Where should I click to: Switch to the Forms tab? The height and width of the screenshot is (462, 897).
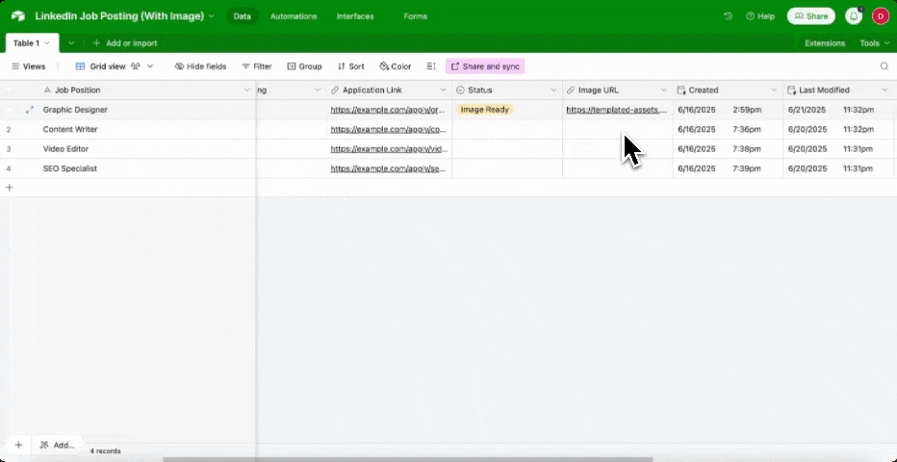pos(416,16)
